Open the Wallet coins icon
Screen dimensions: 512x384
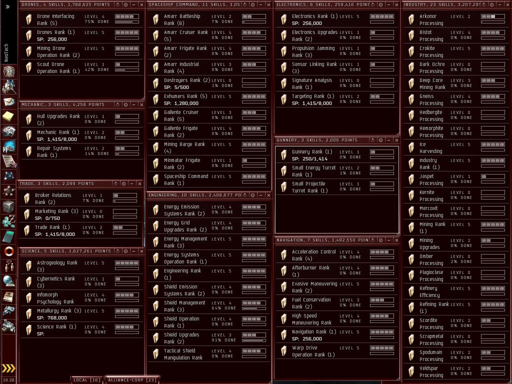[9, 221]
